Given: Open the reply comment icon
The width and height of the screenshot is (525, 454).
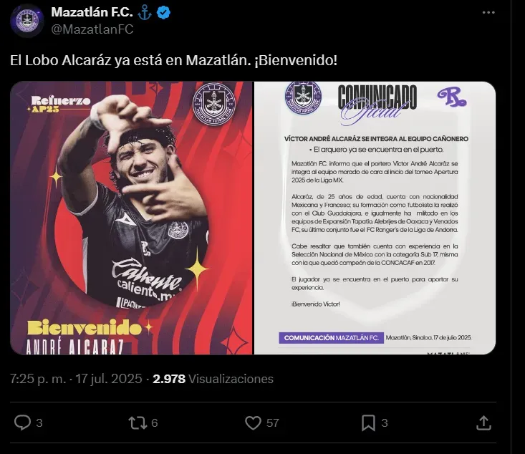Looking at the screenshot, I should point(22,422).
